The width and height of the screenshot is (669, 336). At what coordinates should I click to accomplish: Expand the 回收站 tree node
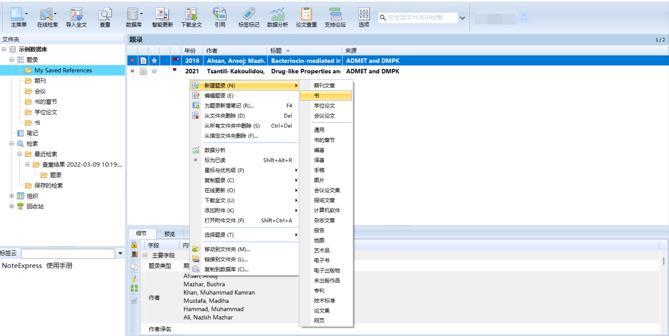12,206
